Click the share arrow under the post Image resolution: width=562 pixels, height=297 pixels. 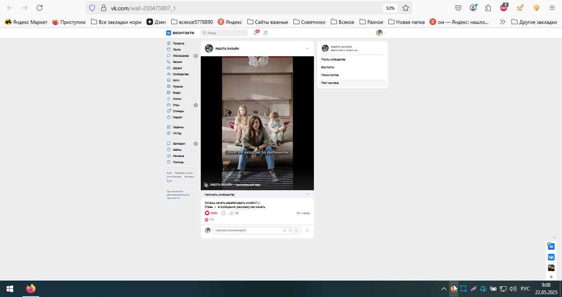coord(232,213)
